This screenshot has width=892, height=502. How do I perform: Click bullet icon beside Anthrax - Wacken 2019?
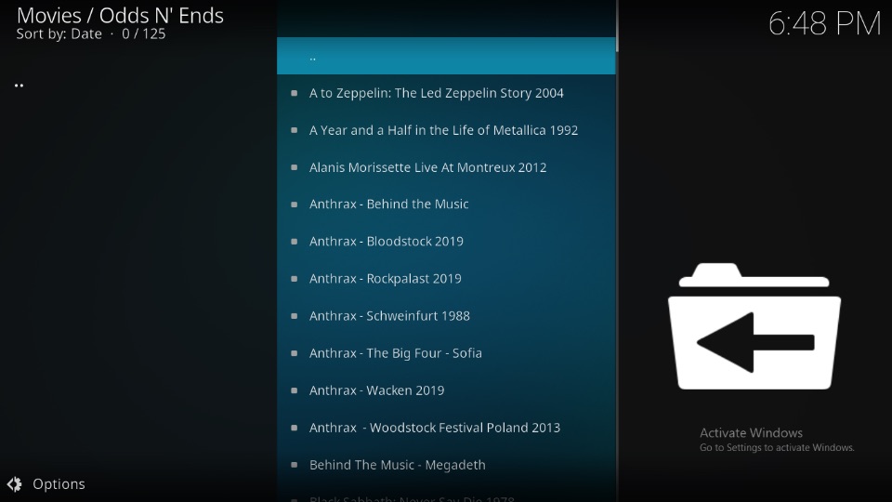[295, 390]
